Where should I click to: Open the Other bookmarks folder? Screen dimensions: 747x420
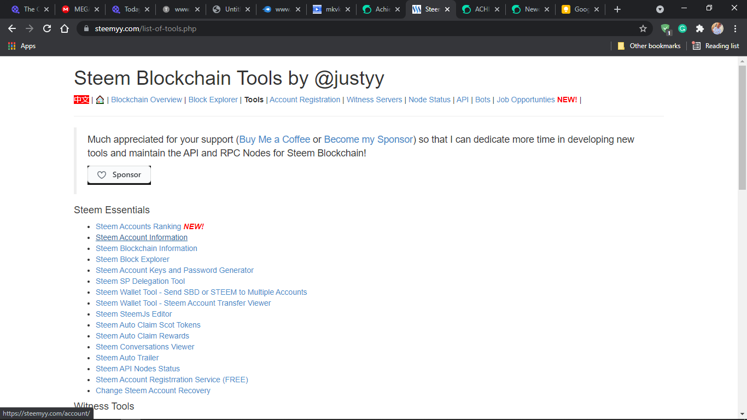coord(649,46)
